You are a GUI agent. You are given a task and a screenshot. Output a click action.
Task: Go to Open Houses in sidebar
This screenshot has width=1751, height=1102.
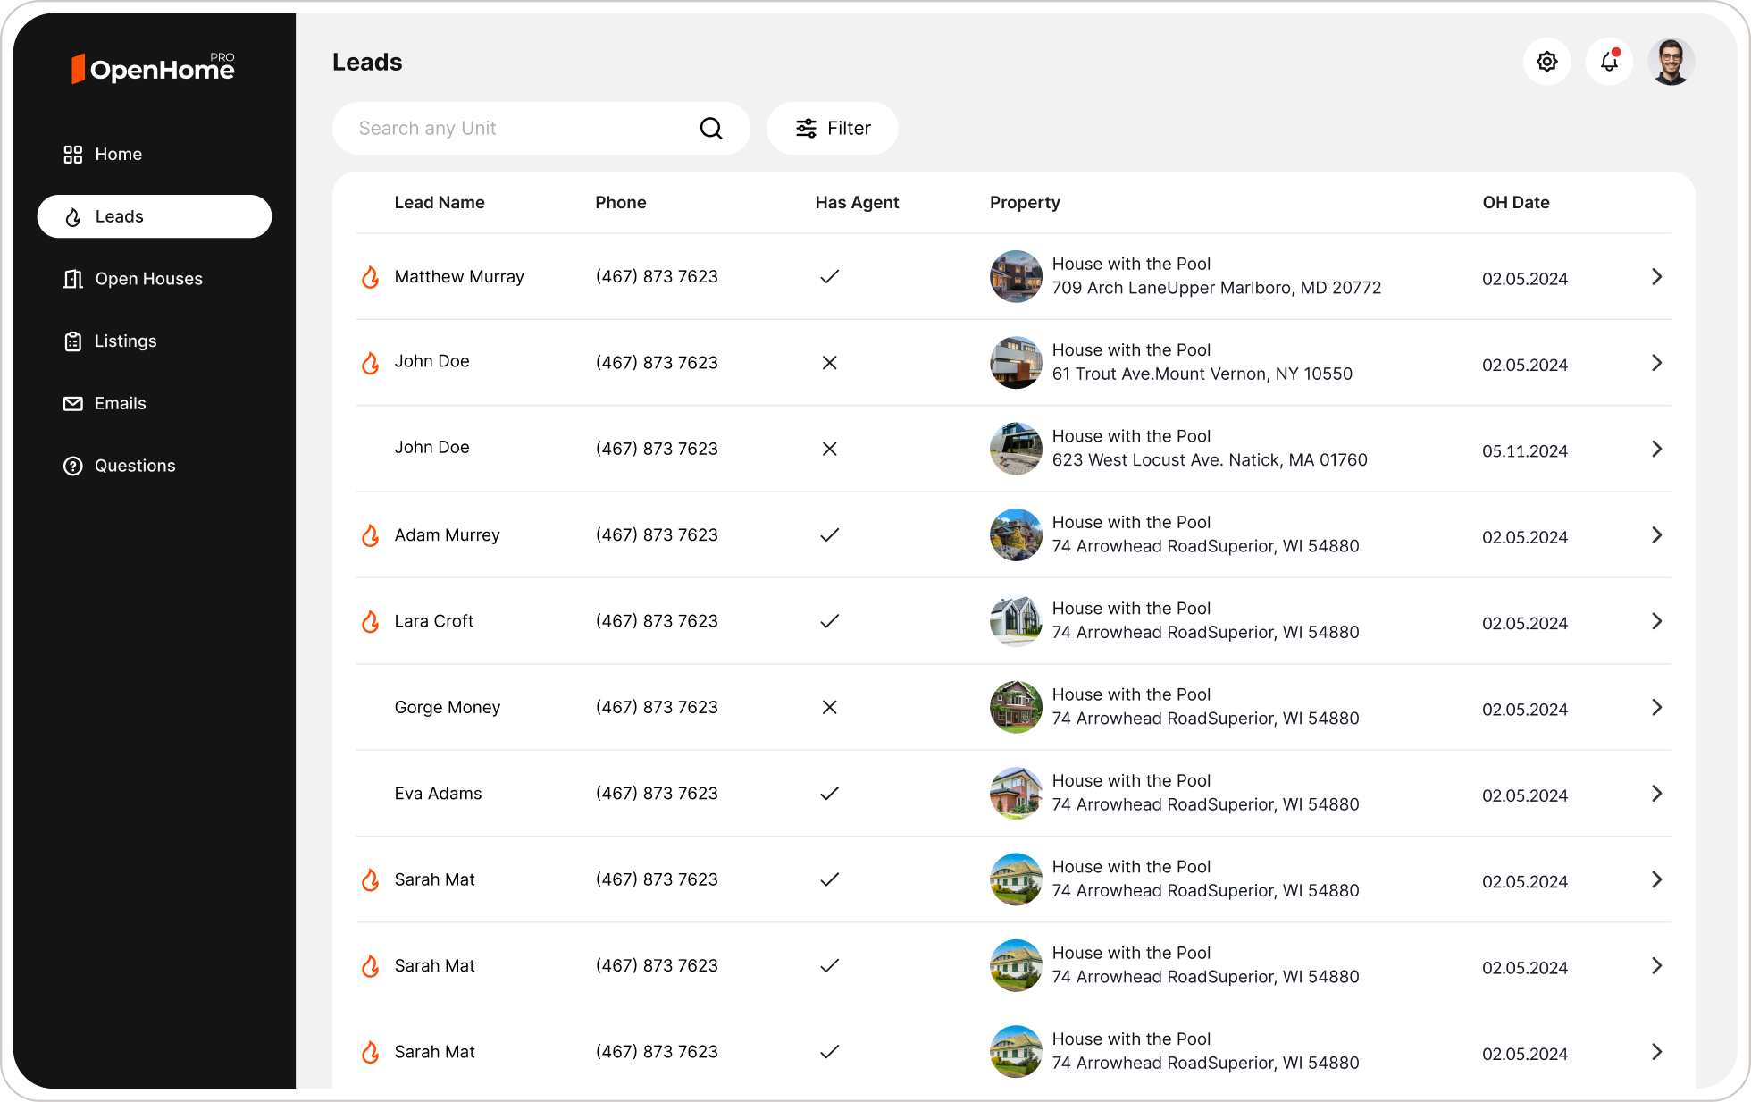click(148, 279)
